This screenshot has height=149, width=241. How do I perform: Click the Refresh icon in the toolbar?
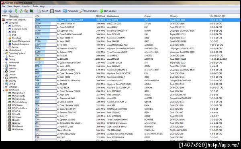coord(21,11)
